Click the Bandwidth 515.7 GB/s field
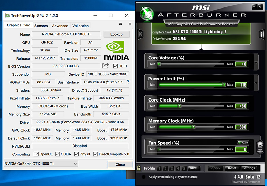The width and height of the screenshot is (267, 186). 111,114
